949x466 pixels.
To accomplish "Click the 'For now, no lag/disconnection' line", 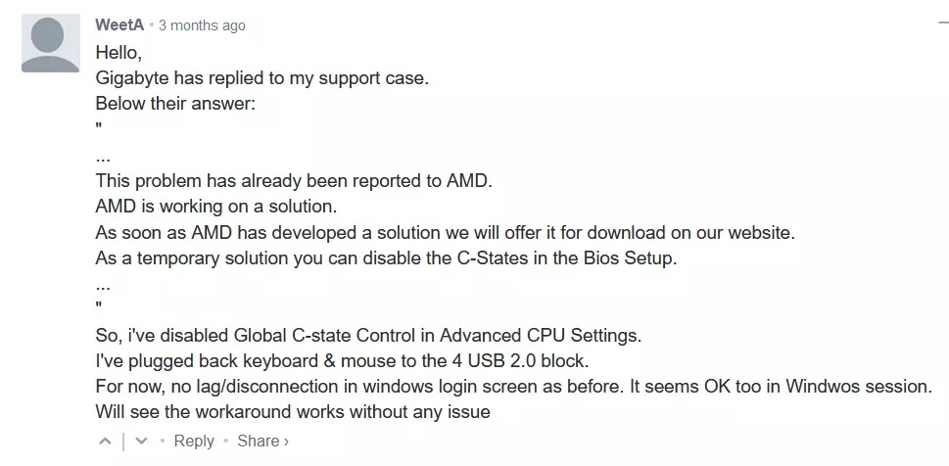I will (x=513, y=387).
